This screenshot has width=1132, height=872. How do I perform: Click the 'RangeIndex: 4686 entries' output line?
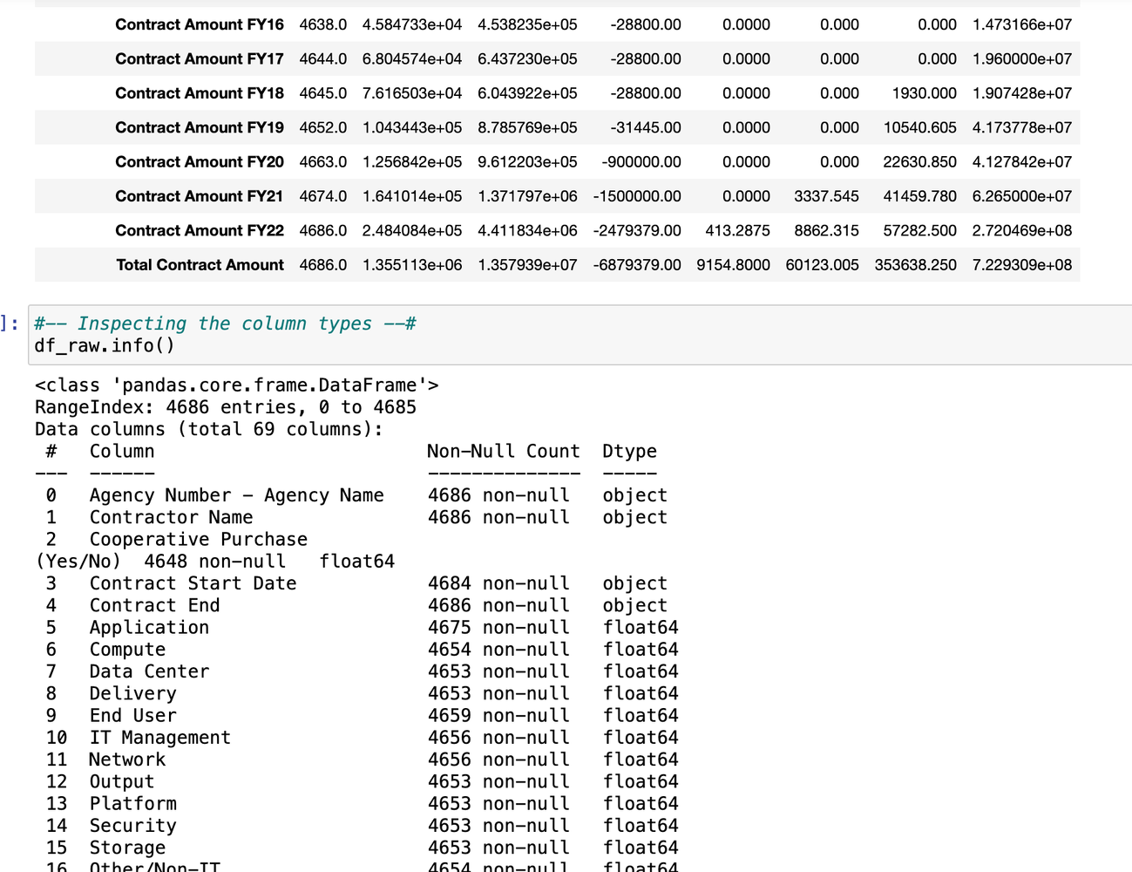click(x=225, y=407)
